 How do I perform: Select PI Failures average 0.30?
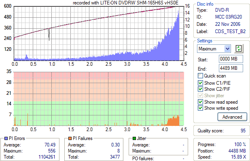pos(115,144)
